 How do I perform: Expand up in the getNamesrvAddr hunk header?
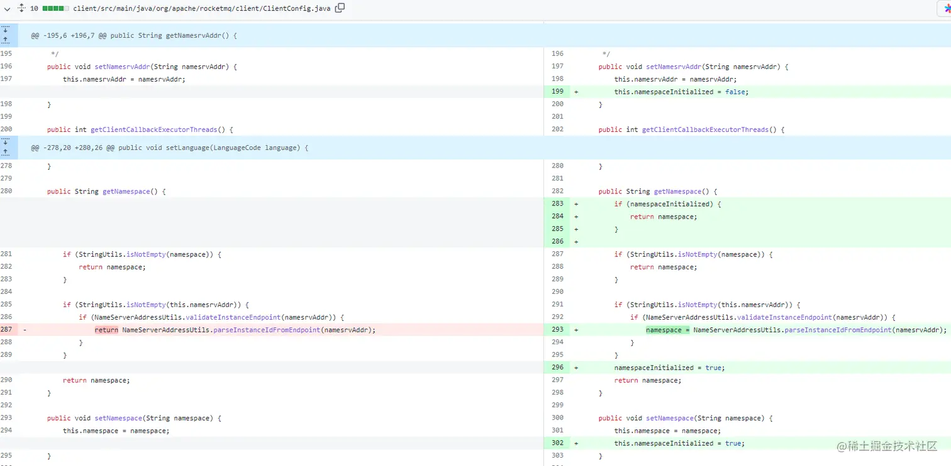tap(5, 40)
